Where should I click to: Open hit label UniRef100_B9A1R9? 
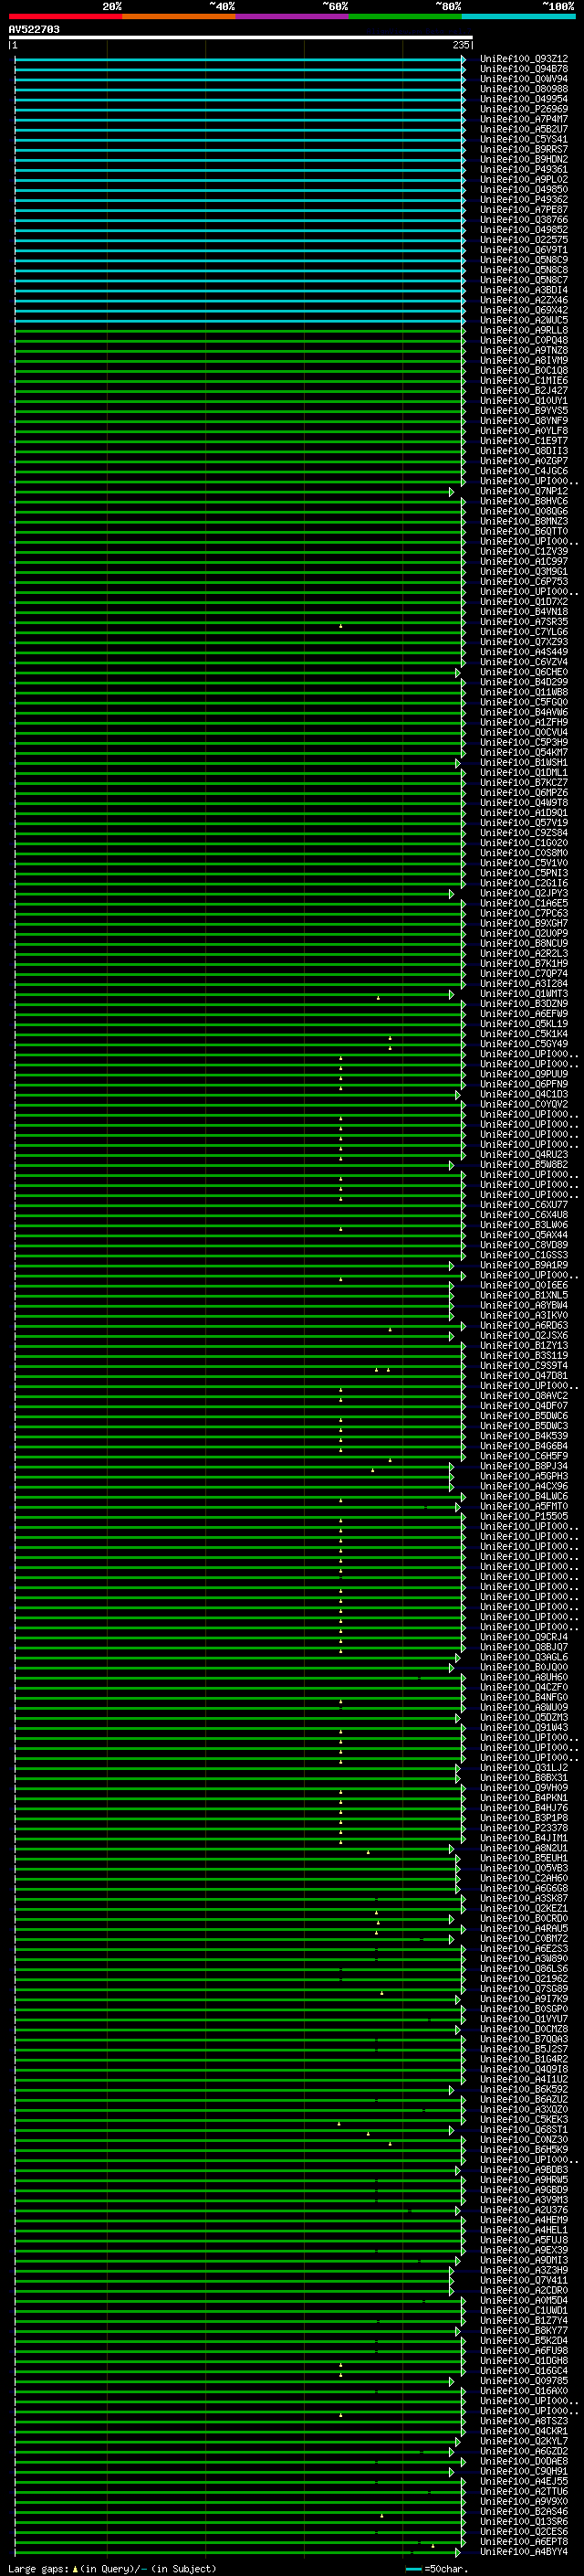pyautogui.click(x=523, y=1265)
